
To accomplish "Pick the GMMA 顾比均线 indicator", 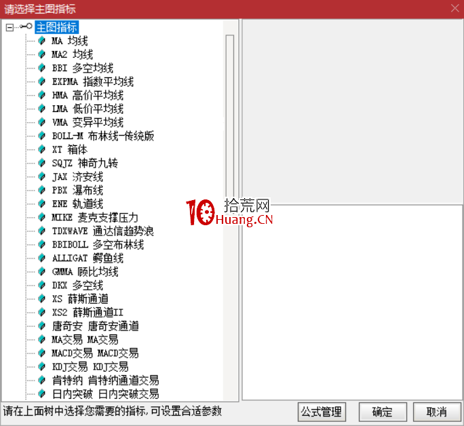I will click(85, 271).
